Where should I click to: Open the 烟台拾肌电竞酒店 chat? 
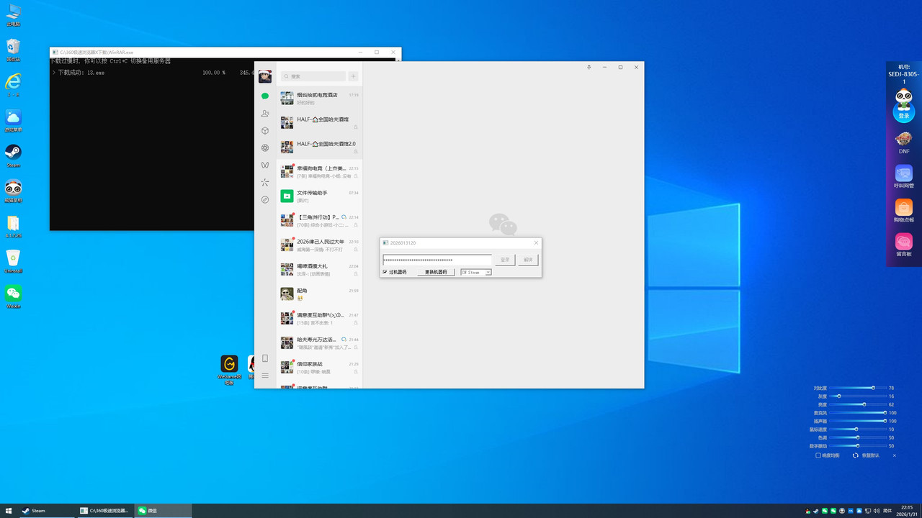coord(319,99)
